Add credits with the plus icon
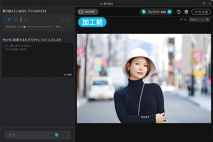 coord(169,12)
